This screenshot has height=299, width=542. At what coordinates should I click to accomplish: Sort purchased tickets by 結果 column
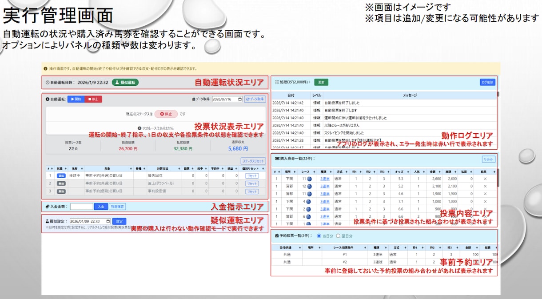[485, 171]
